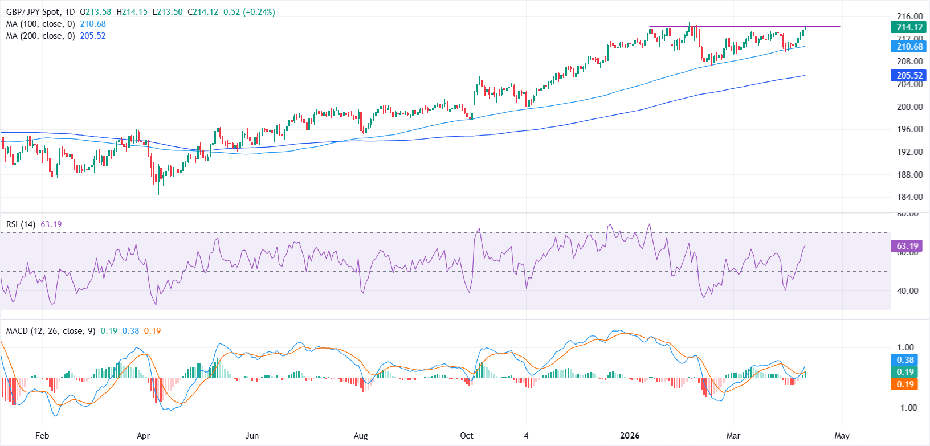Click the Aug label on time axis
The image size is (930, 446).
tap(361, 436)
